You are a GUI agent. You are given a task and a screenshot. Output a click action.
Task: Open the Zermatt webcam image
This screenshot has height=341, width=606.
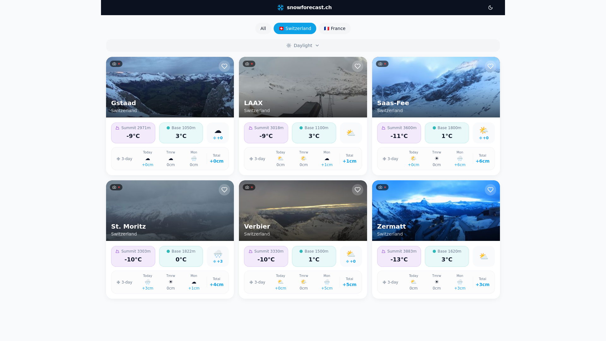point(436,211)
